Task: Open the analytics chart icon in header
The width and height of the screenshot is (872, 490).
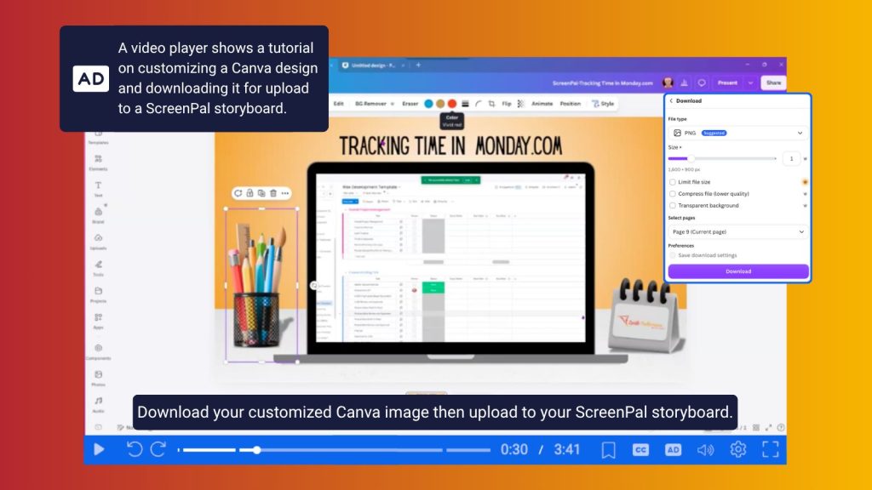Action: coord(684,83)
